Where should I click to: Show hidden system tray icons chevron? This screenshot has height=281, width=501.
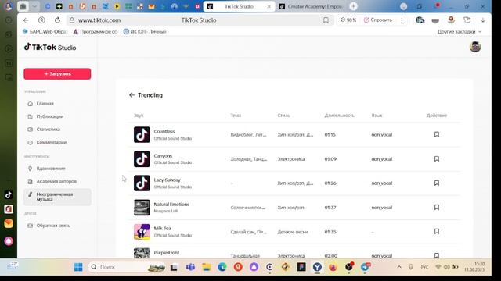tap(399, 267)
